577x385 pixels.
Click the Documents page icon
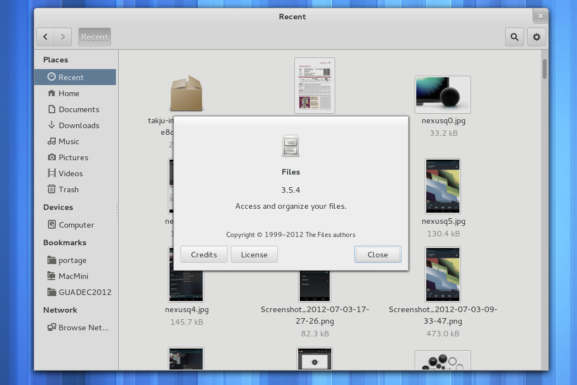[x=52, y=109]
